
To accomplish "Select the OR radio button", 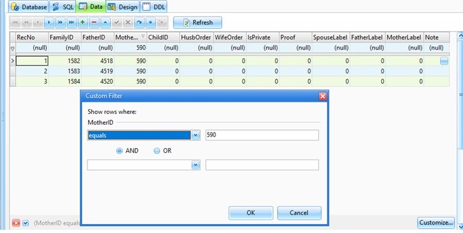I will coord(157,151).
